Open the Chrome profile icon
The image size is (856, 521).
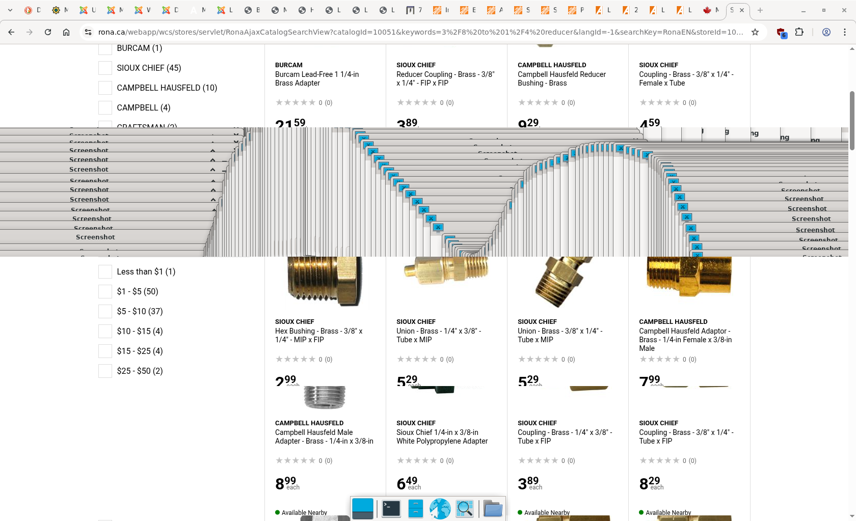(826, 32)
